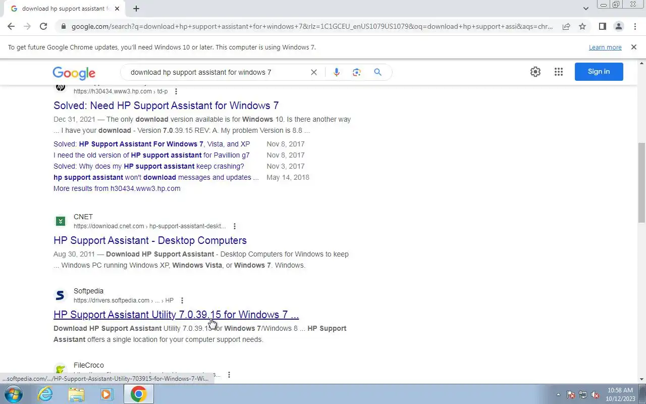
Task: Click the CNET favicon
Action: [61, 221]
